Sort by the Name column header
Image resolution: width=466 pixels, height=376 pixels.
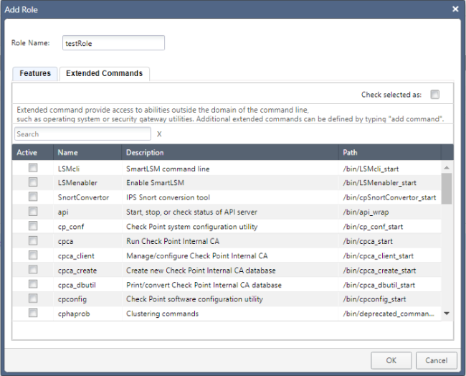(87, 152)
